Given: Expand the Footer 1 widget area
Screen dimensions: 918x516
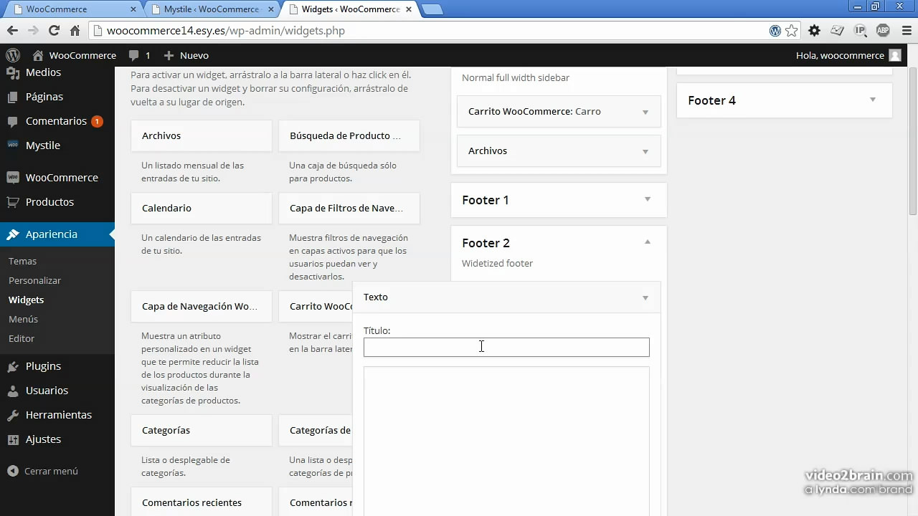Looking at the screenshot, I should click(648, 199).
